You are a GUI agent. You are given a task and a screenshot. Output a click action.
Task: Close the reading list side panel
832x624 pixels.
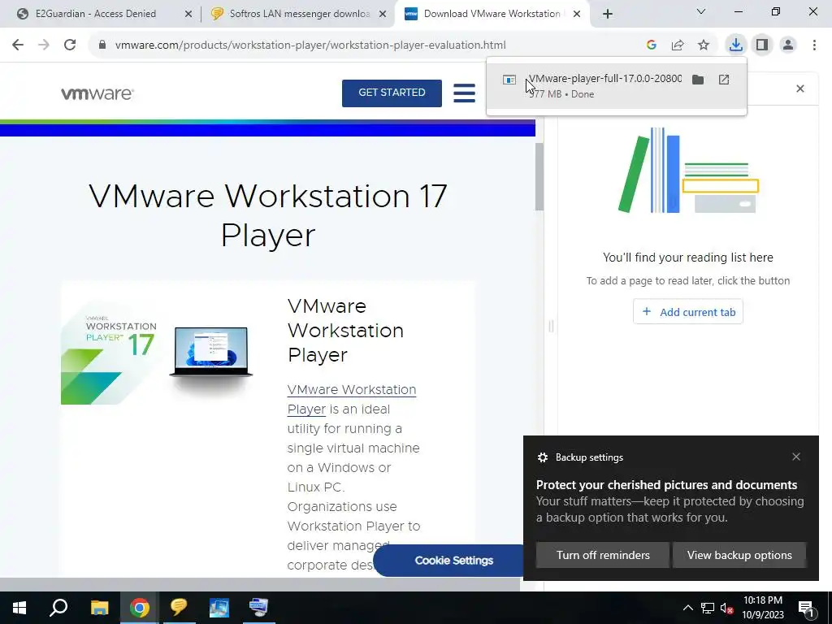(800, 89)
